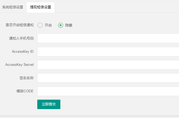The width and height of the screenshot is (179, 118).
Task: Click the 模版CODE field label
Action: coord(25,91)
